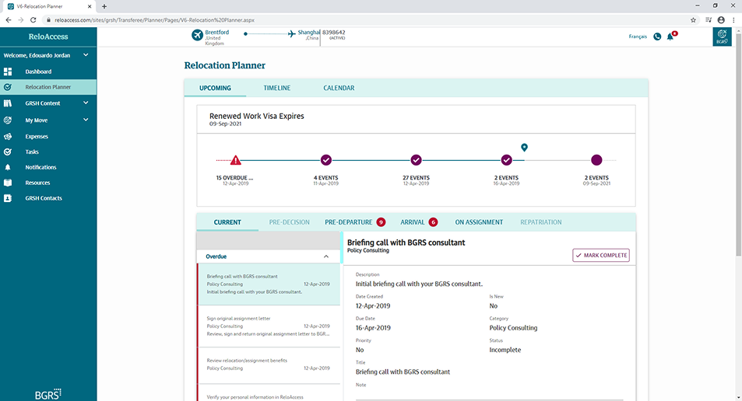This screenshot has height=401, width=742.
Task: Reload the page in browser
Action: pyautogui.click(x=33, y=20)
